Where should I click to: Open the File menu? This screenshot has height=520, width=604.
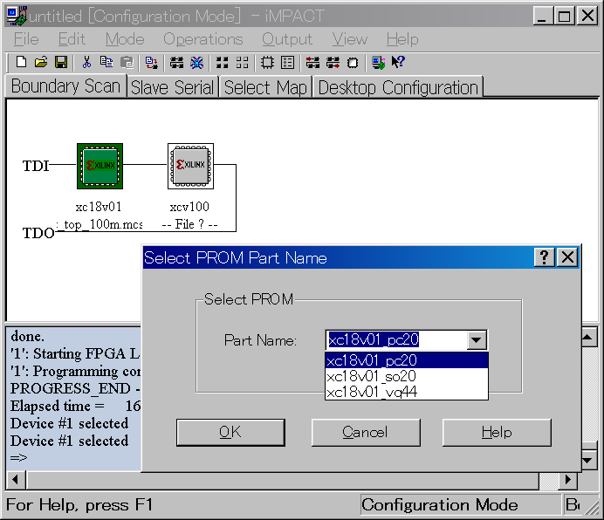point(26,39)
